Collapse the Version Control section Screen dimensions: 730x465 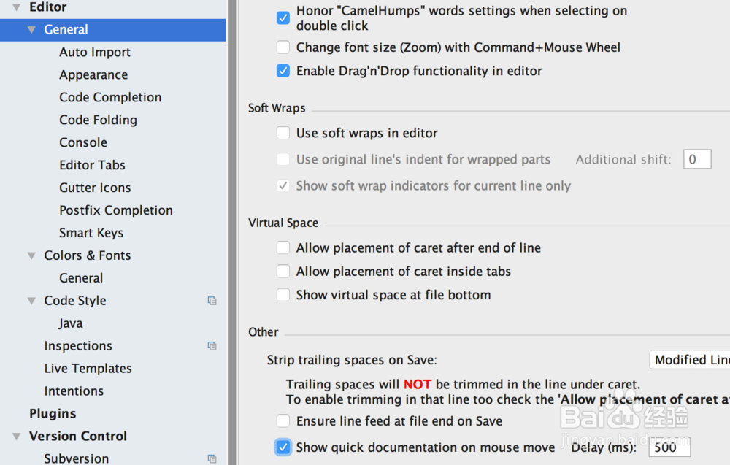pos(16,437)
